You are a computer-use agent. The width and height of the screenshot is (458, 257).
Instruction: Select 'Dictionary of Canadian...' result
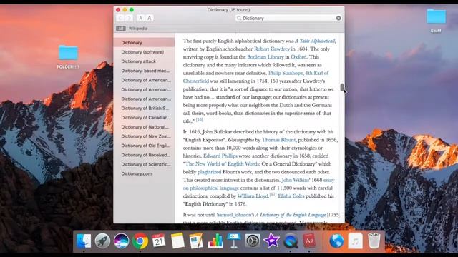pos(144,117)
